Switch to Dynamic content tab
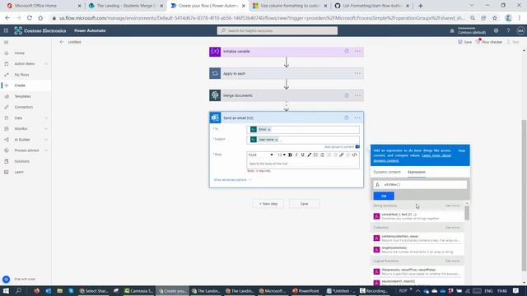Image resolution: width=527 pixels, height=296 pixels. pos(387,172)
